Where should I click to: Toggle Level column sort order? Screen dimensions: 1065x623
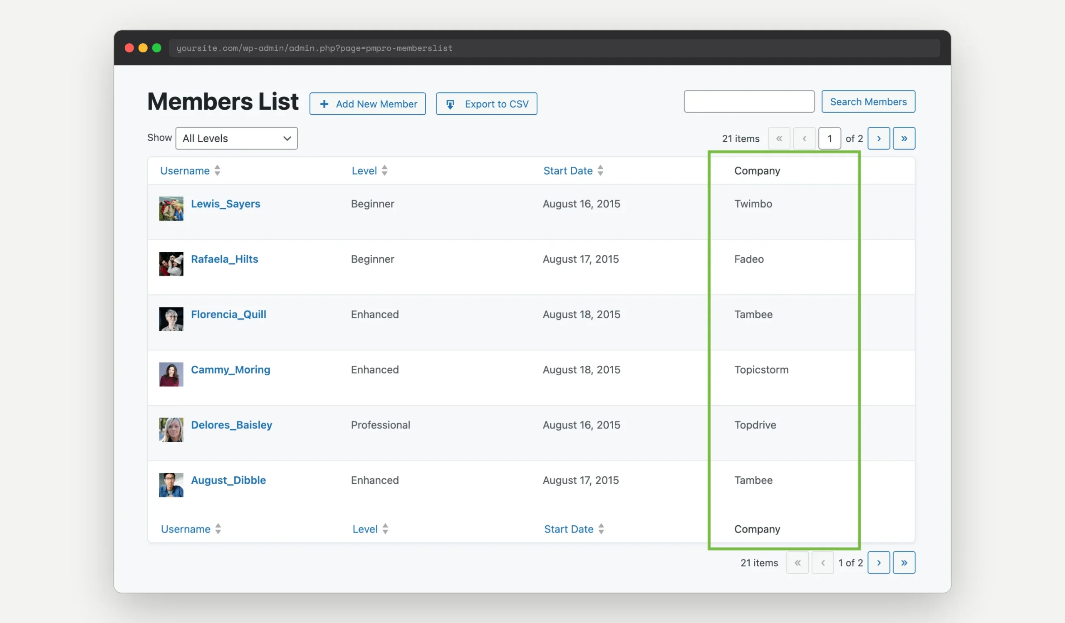(364, 170)
